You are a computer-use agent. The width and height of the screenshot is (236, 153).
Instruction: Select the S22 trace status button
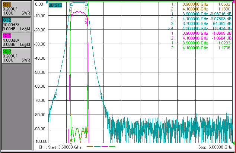coord(16,56)
